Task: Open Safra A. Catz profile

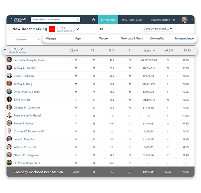Action: (x=22, y=100)
